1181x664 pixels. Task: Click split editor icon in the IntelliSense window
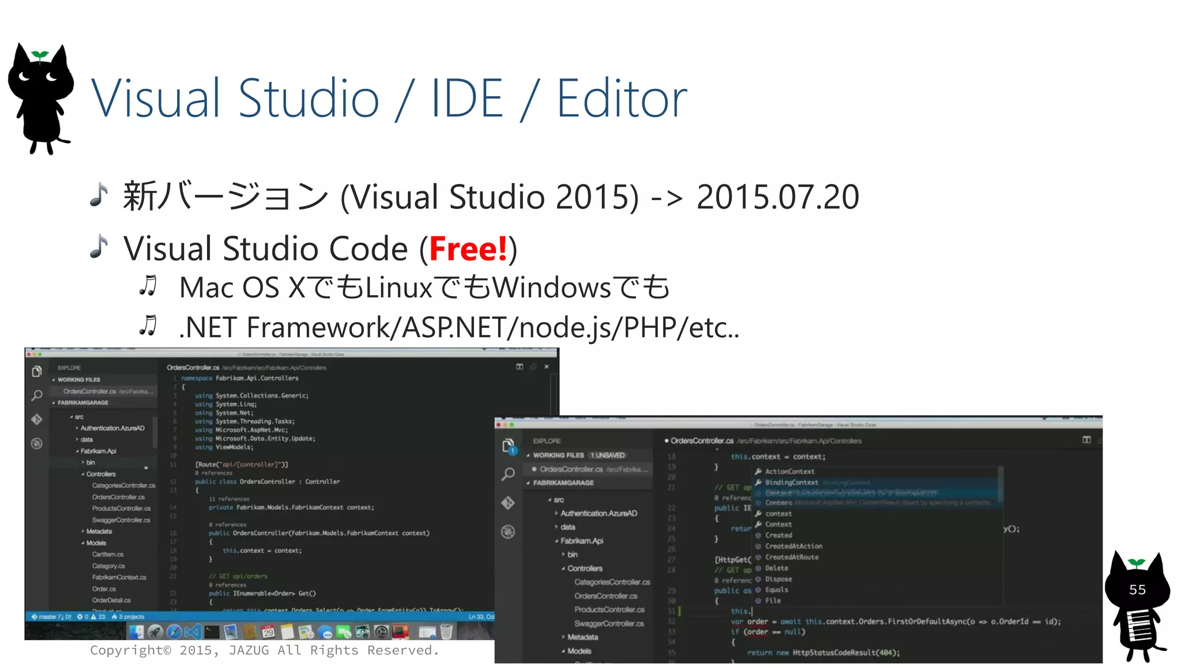click(x=1086, y=440)
